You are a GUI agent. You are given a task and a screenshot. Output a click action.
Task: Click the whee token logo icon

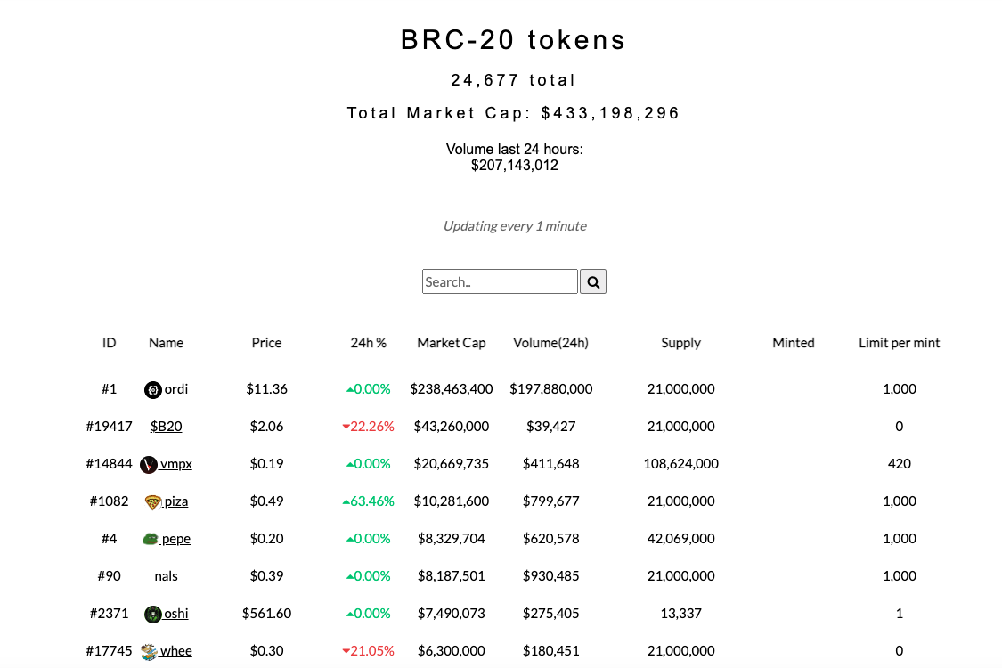[149, 651]
